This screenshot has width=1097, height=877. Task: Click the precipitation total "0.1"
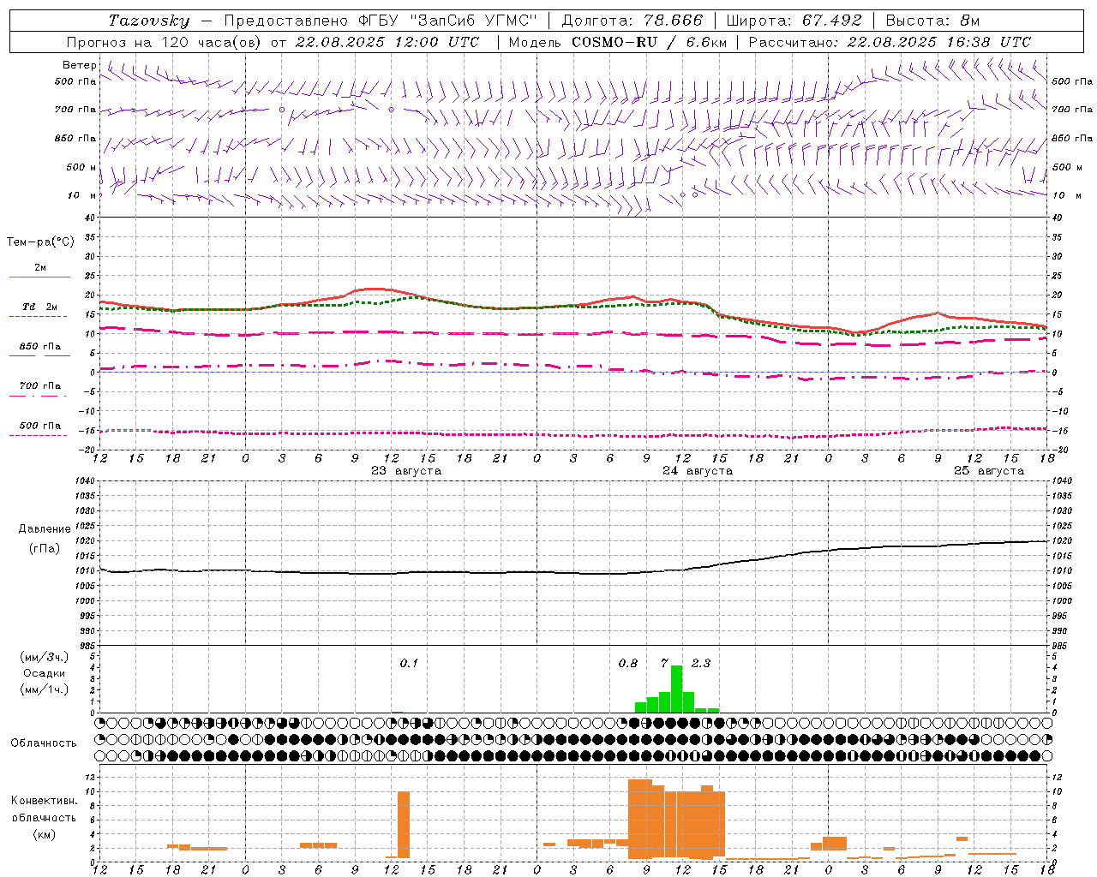(409, 664)
